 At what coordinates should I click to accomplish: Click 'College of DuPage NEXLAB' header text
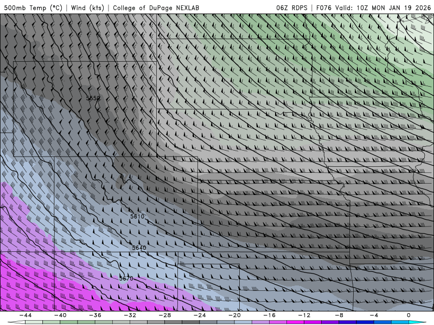point(156,8)
